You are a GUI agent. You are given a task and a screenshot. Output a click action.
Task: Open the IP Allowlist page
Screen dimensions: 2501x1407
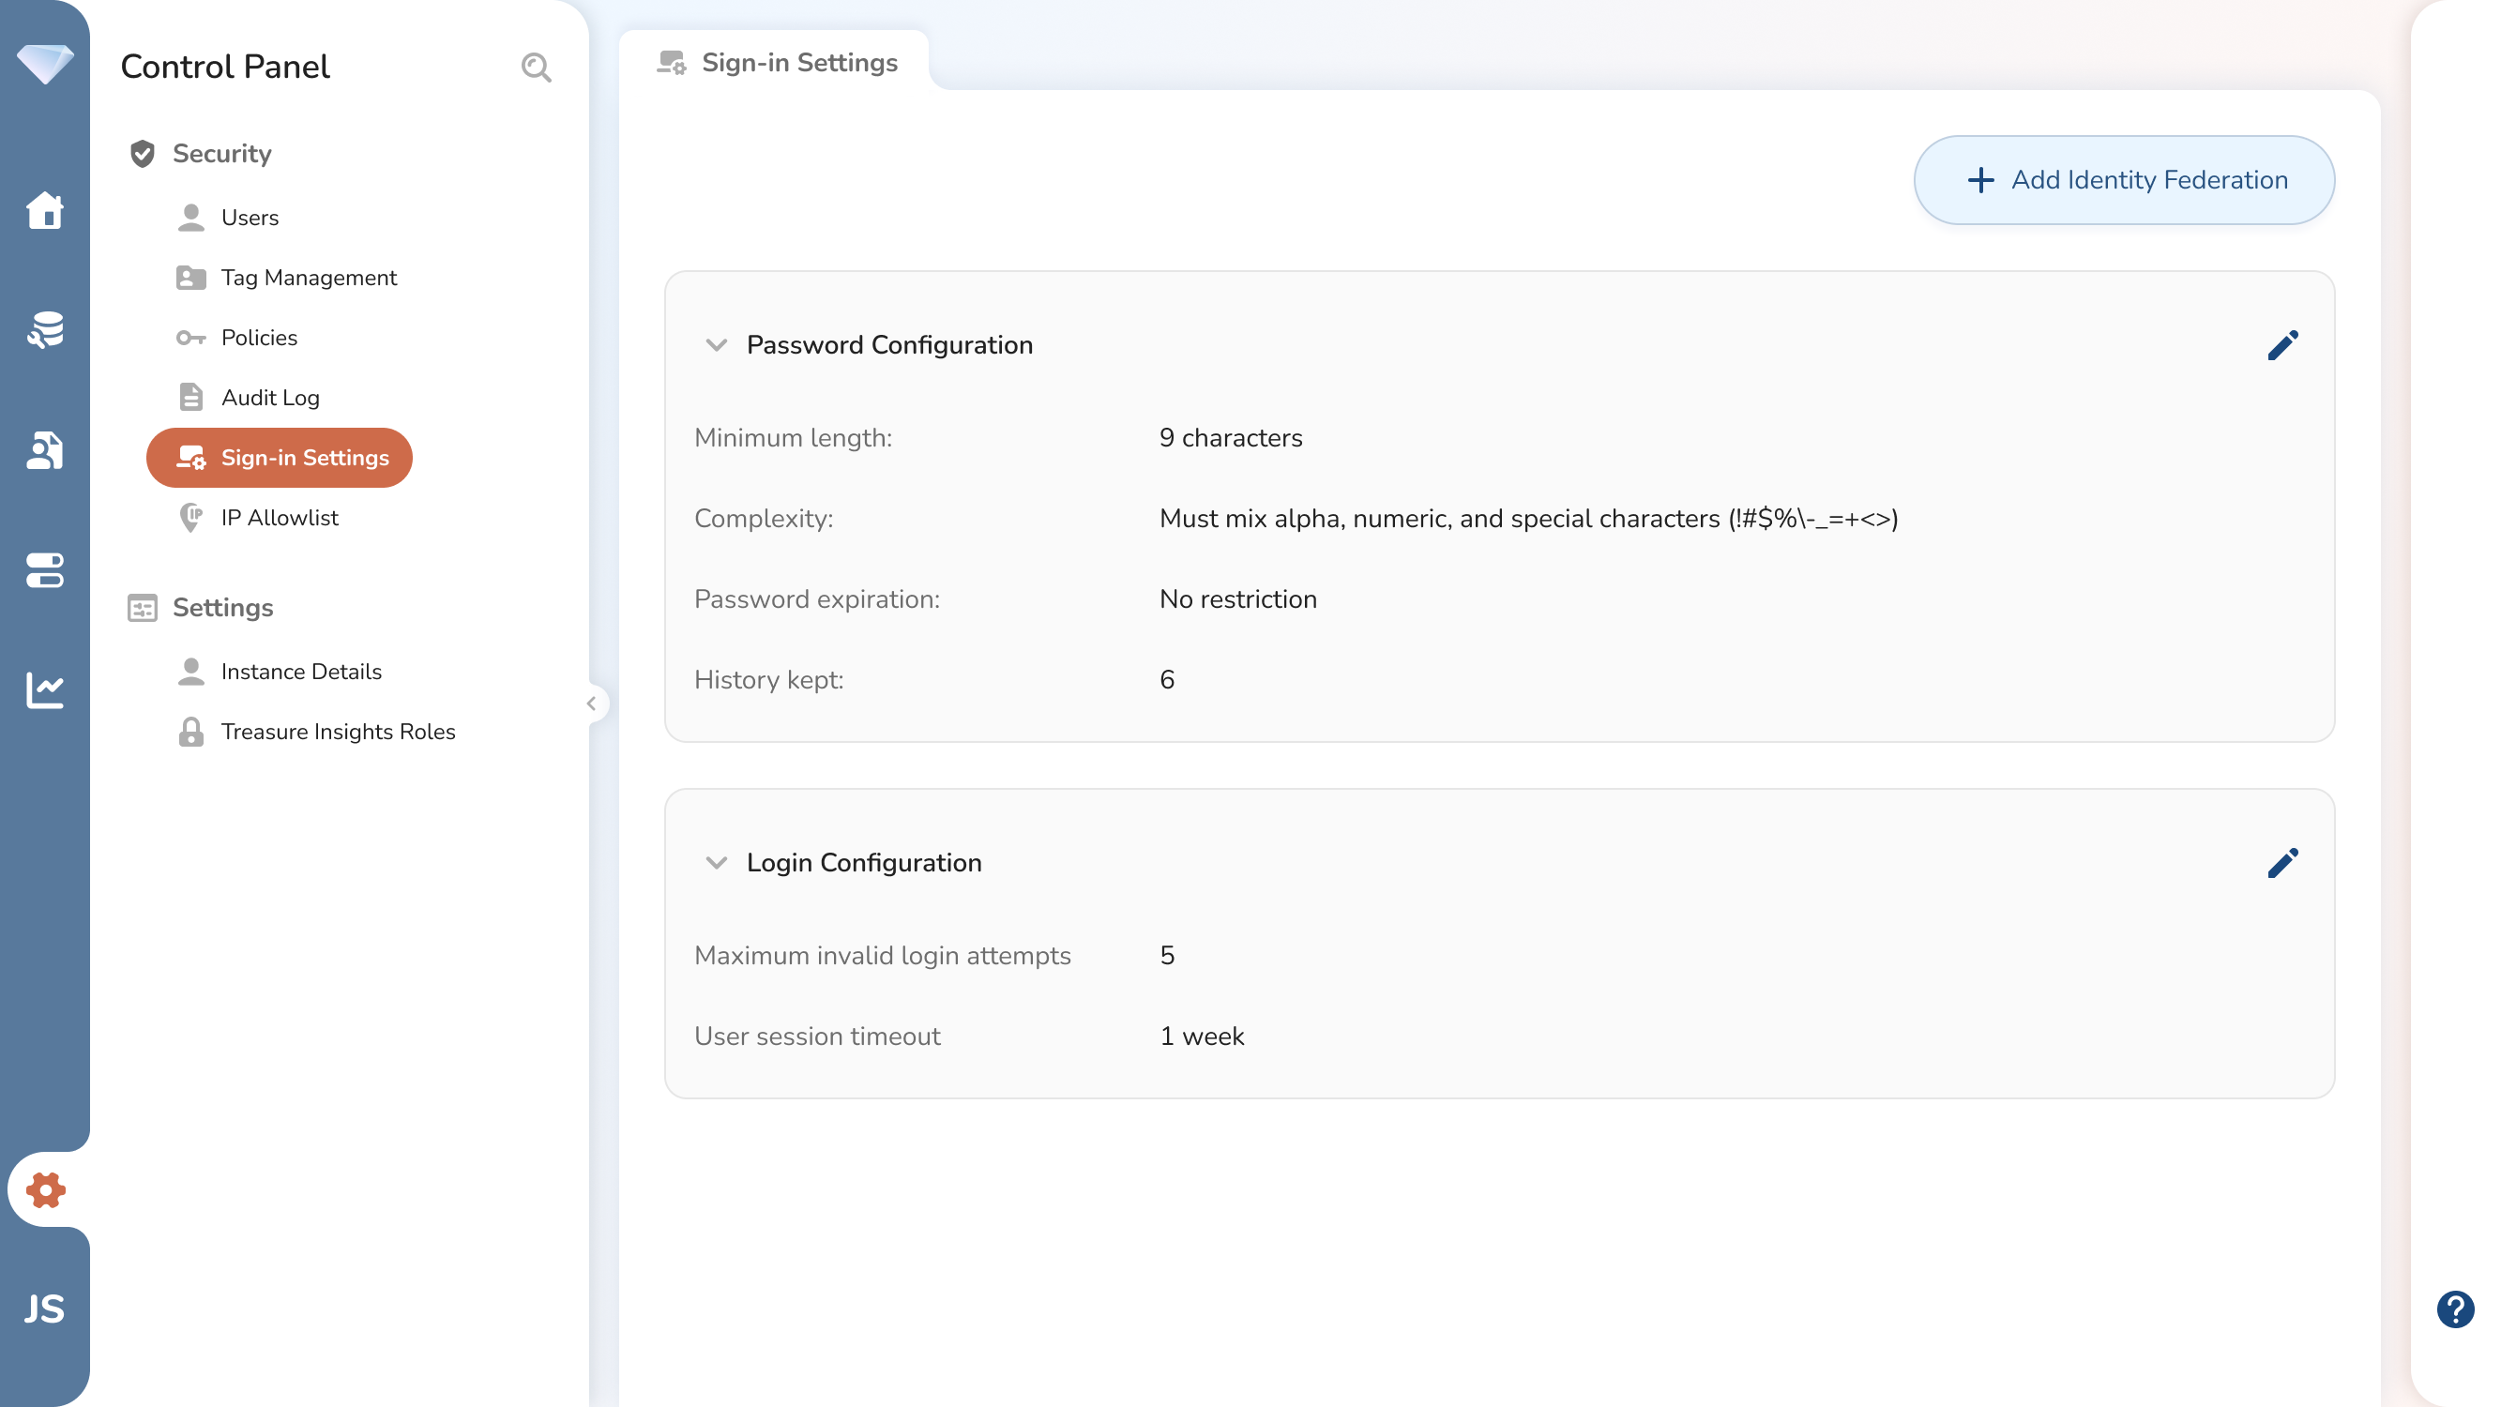(x=280, y=518)
